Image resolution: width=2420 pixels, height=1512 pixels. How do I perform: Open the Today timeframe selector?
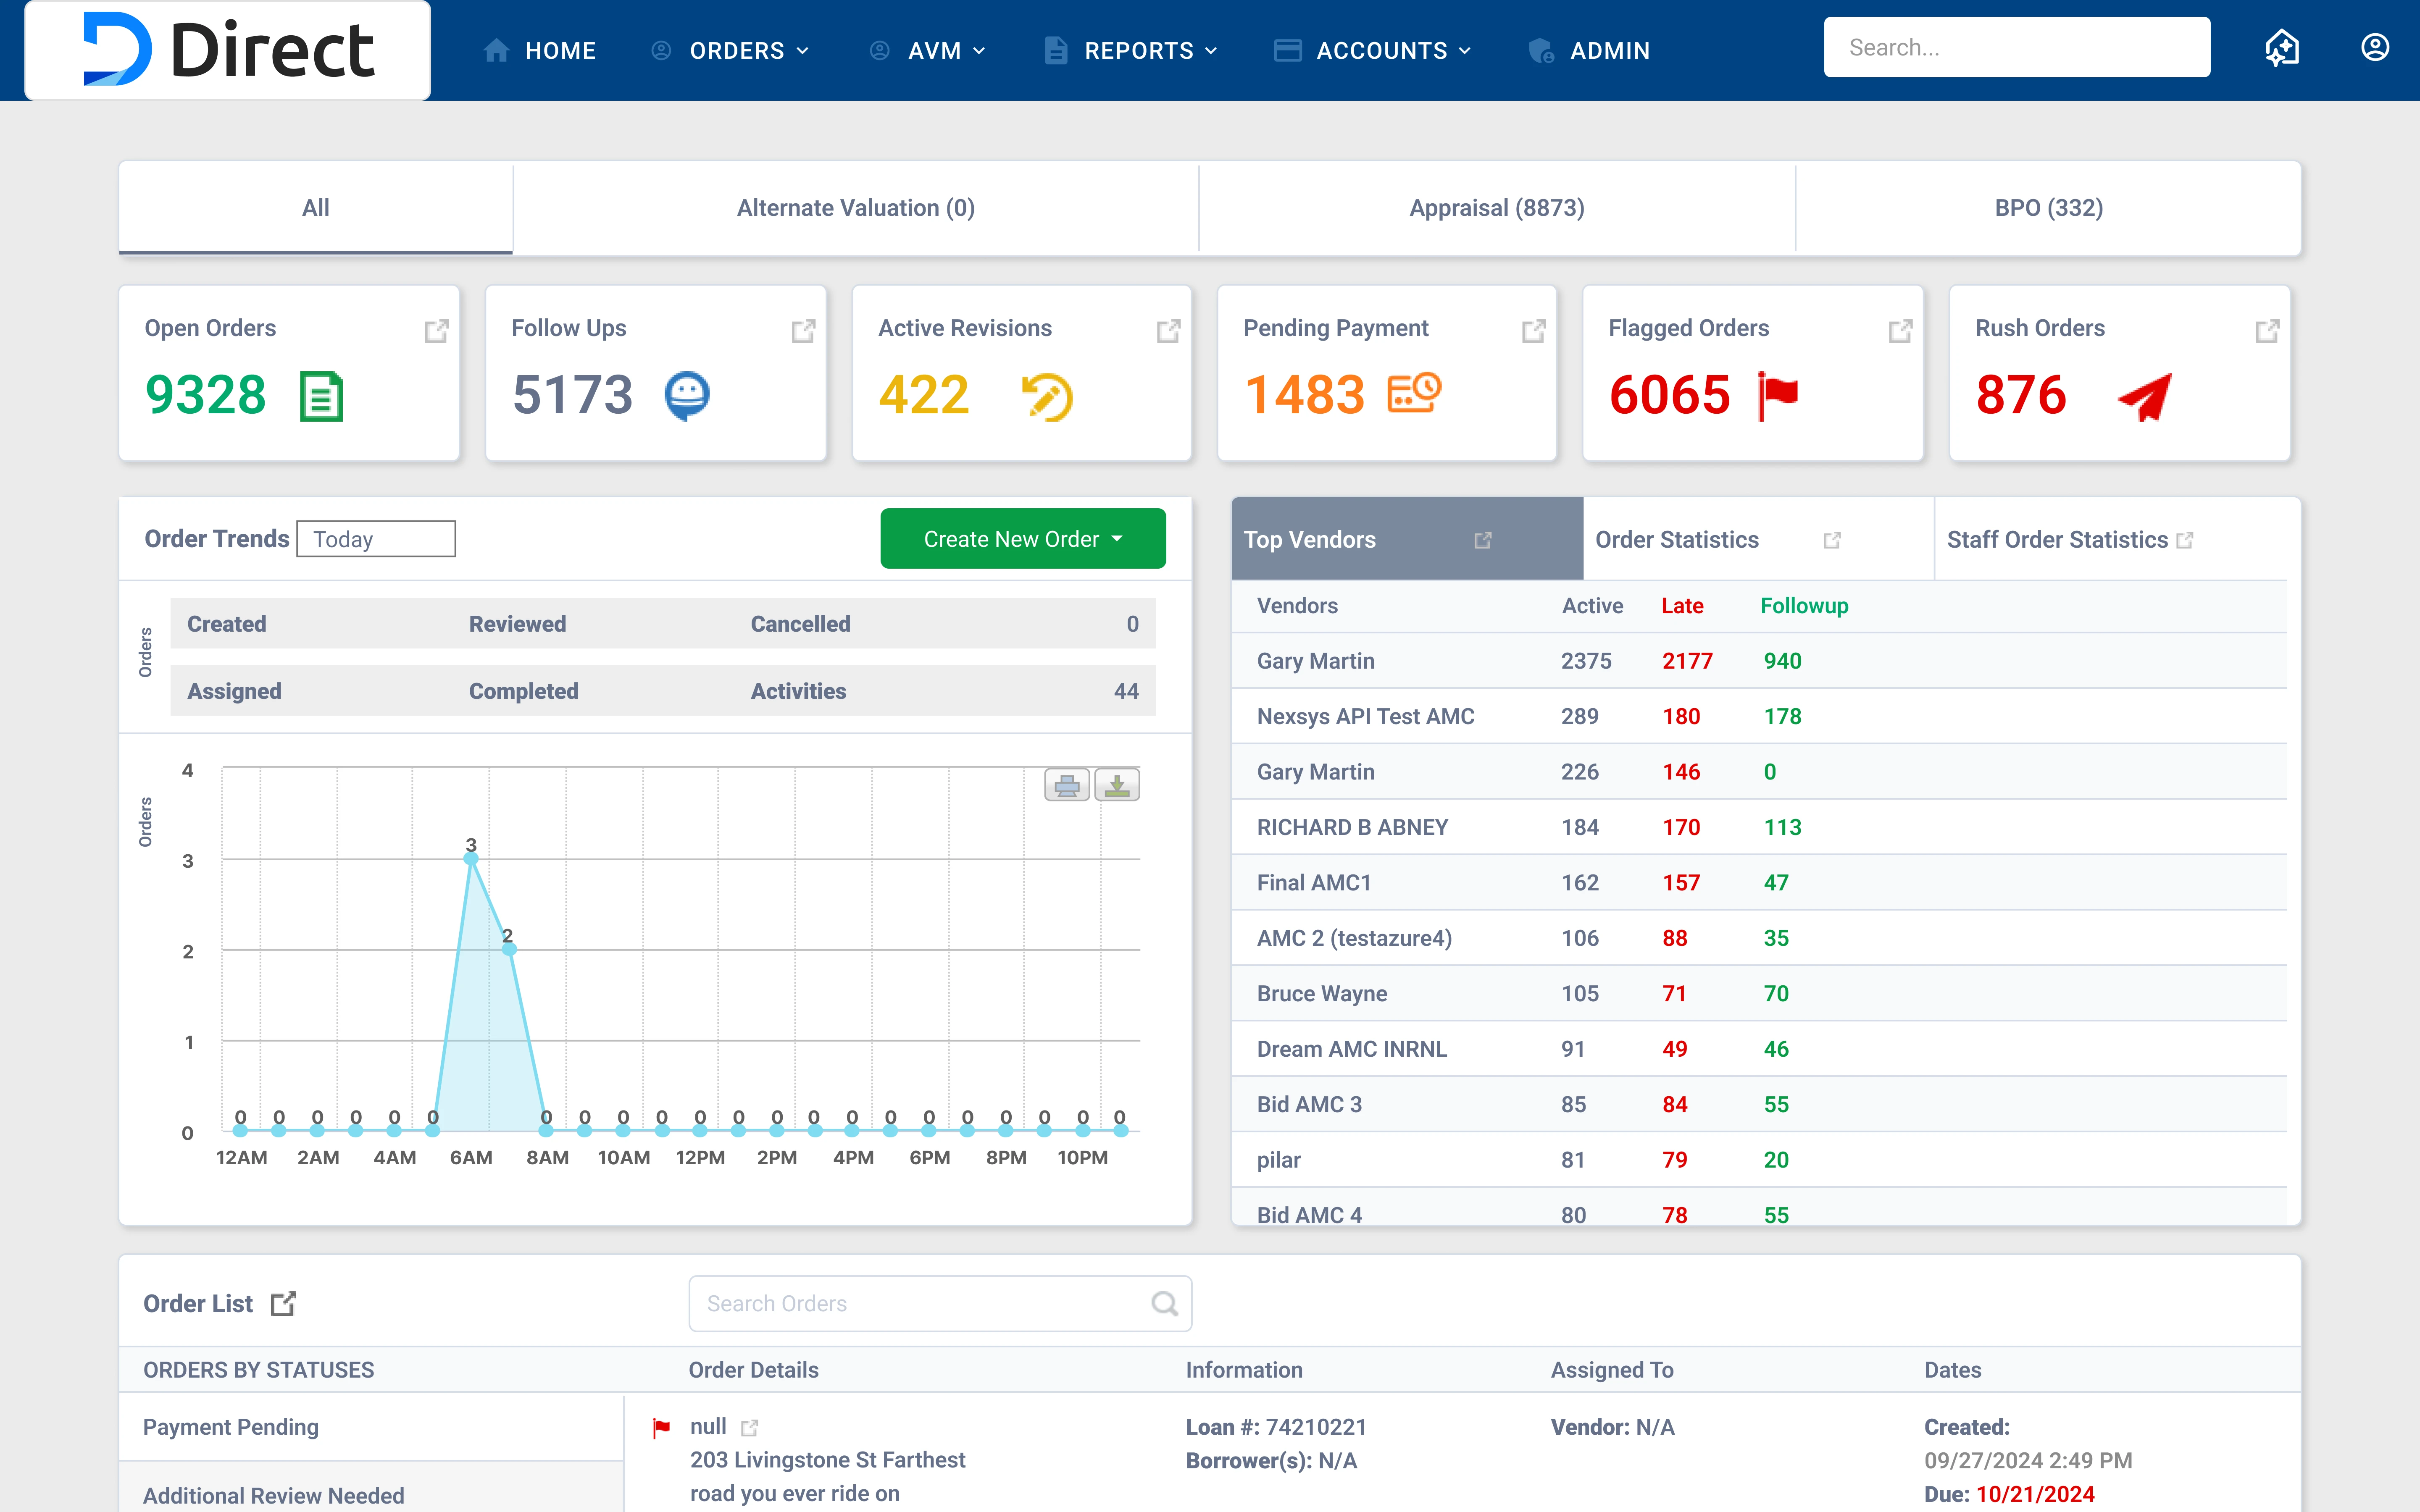click(375, 538)
